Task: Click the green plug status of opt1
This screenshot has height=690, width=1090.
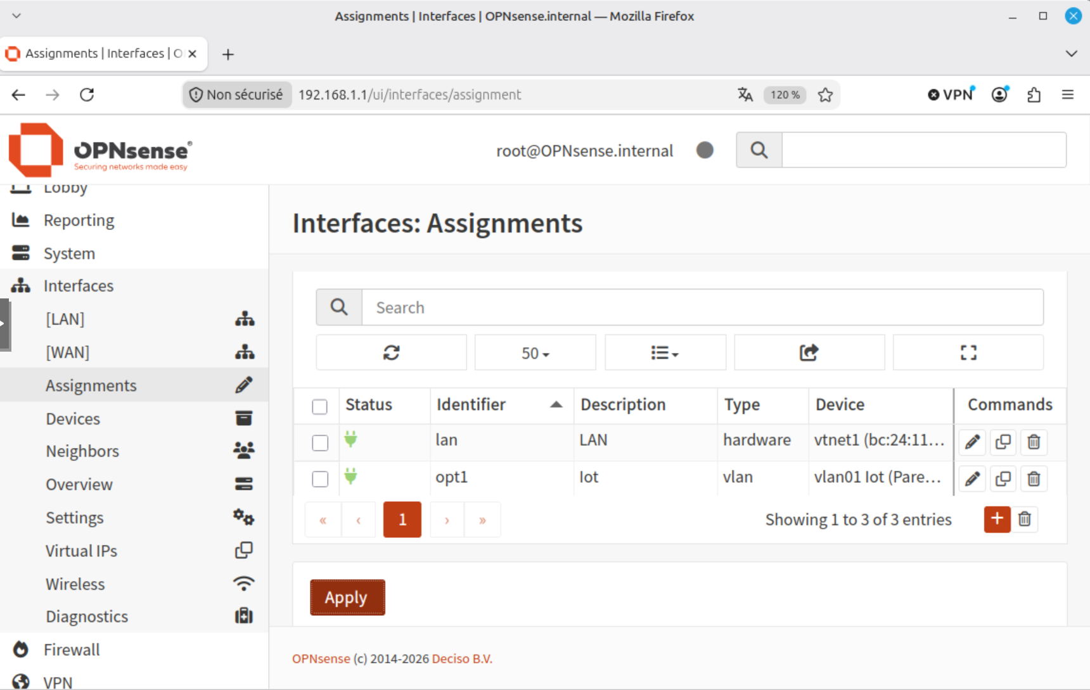Action: pos(350,476)
